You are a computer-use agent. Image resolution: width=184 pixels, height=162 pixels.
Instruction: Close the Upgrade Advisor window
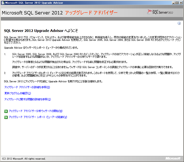pos(181,3)
